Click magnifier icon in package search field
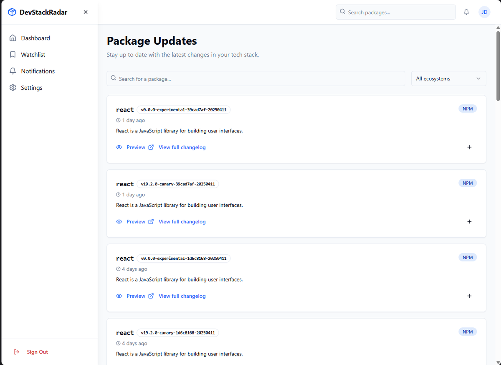This screenshot has height=365, width=501. (x=114, y=79)
